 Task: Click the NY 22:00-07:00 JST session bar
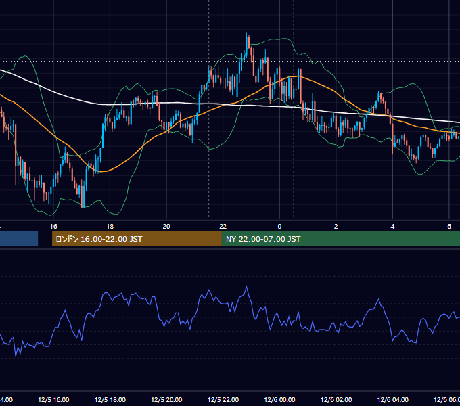point(340,239)
